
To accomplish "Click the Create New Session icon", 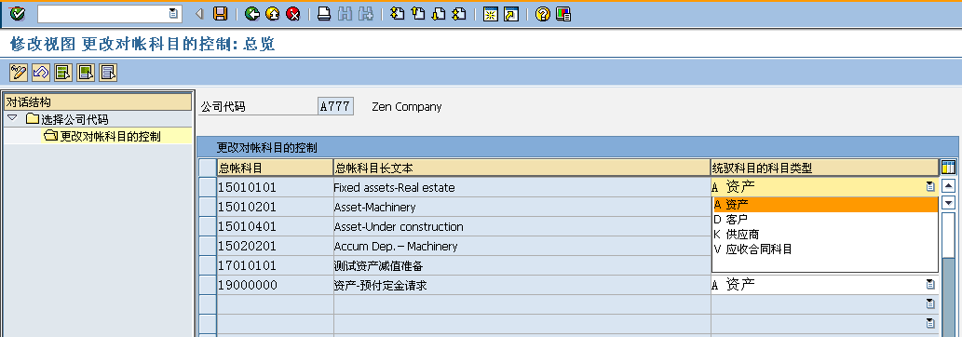I will pyautogui.click(x=490, y=14).
